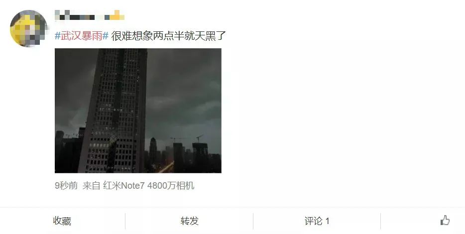Open the #武汉暴雨# hashtag topic

(82, 36)
